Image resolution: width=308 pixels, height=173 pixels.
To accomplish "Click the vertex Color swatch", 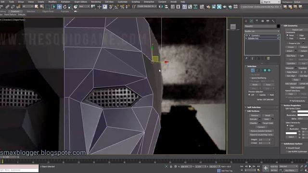I will tap(303, 111).
